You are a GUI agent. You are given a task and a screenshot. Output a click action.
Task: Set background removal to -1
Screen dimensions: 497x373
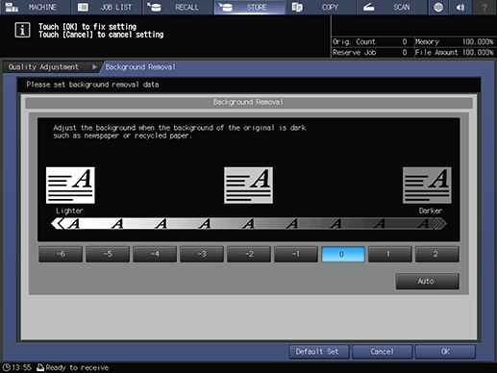[296, 254]
